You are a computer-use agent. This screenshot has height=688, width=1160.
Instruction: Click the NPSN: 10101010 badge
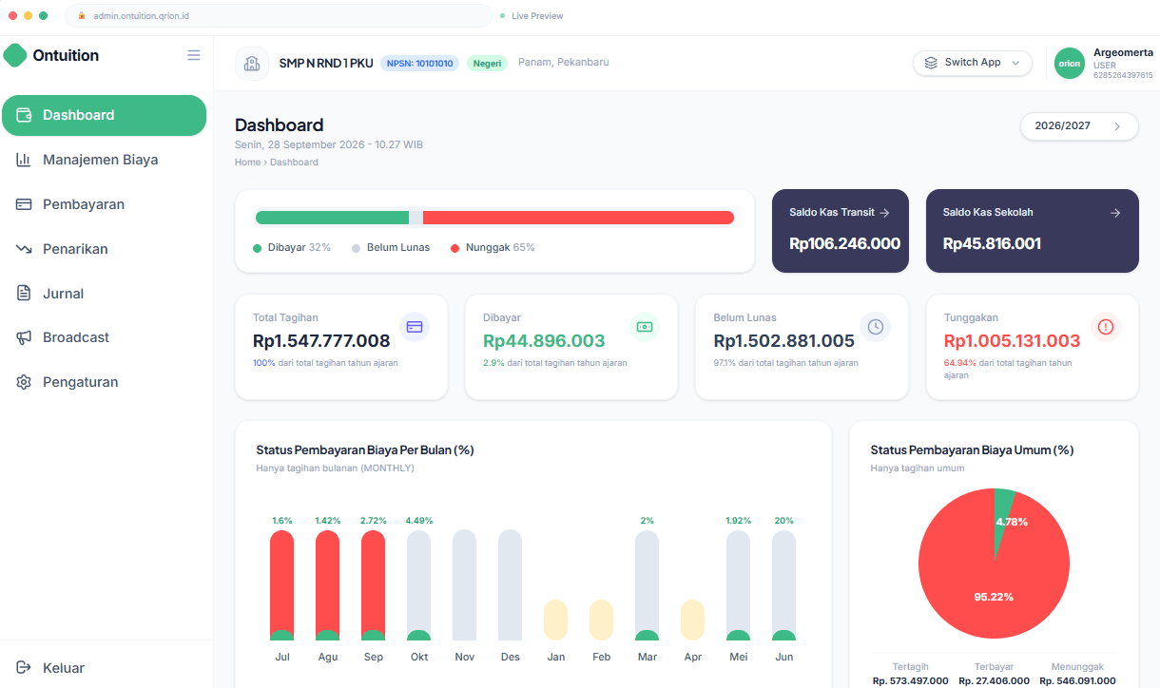tap(419, 64)
